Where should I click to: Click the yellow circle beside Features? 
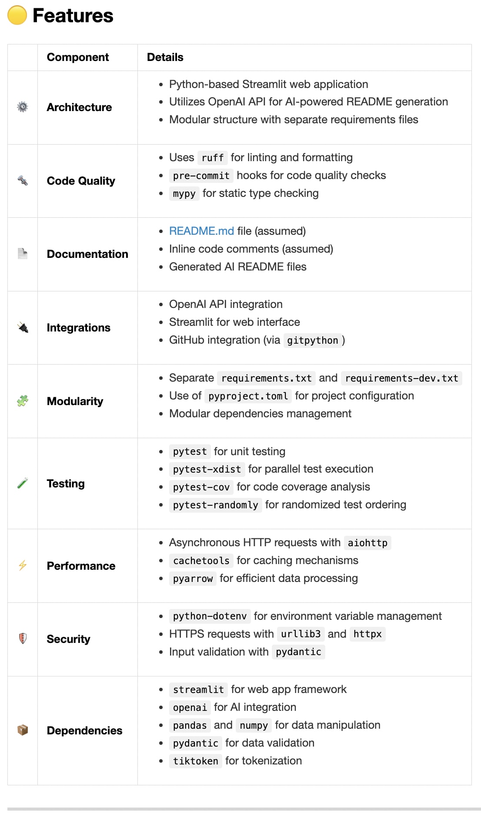(x=17, y=16)
